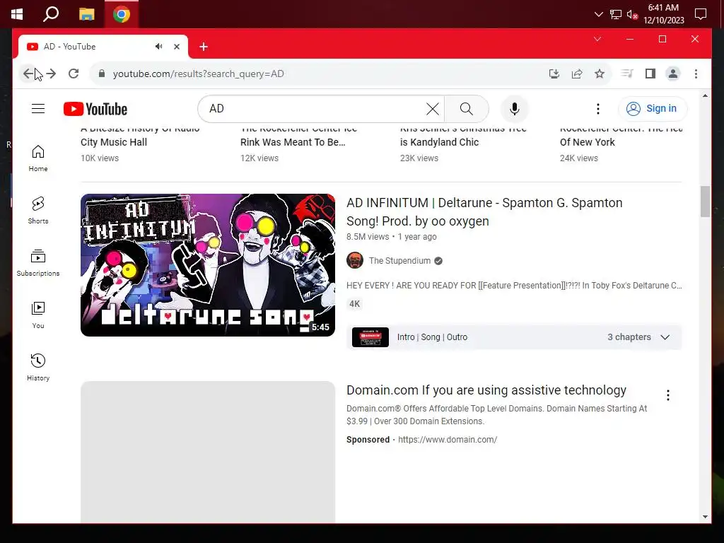Open the notification center icon

pyautogui.click(x=701, y=14)
